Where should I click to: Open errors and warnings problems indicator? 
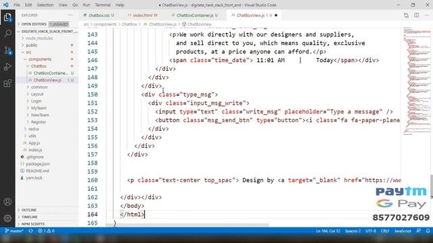46,231
